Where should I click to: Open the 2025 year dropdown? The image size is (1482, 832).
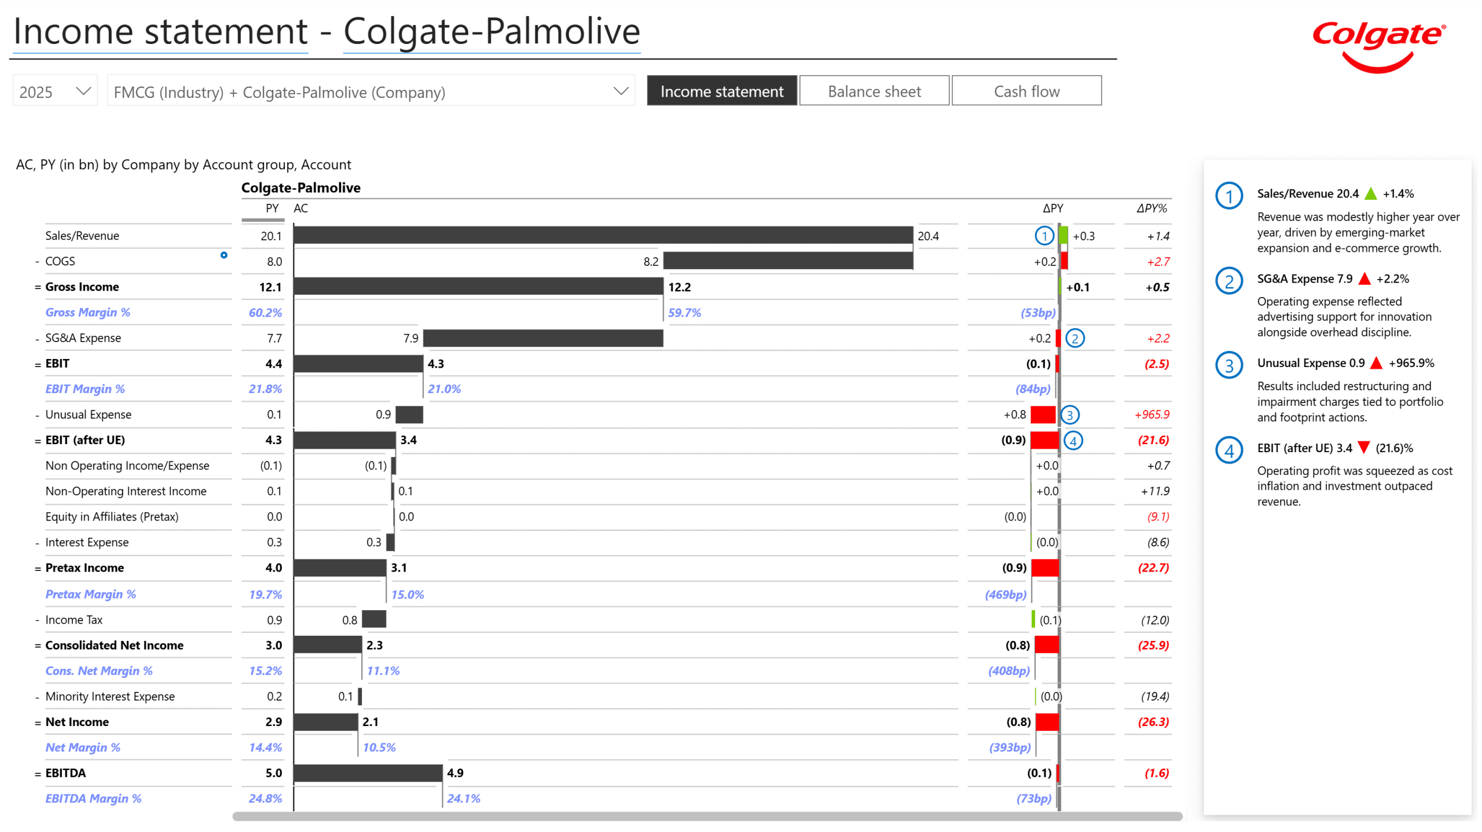[55, 91]
